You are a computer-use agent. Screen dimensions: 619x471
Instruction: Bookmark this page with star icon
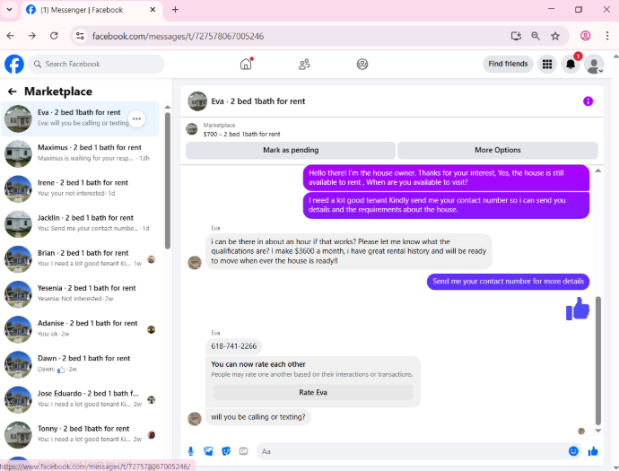(555, 36)
